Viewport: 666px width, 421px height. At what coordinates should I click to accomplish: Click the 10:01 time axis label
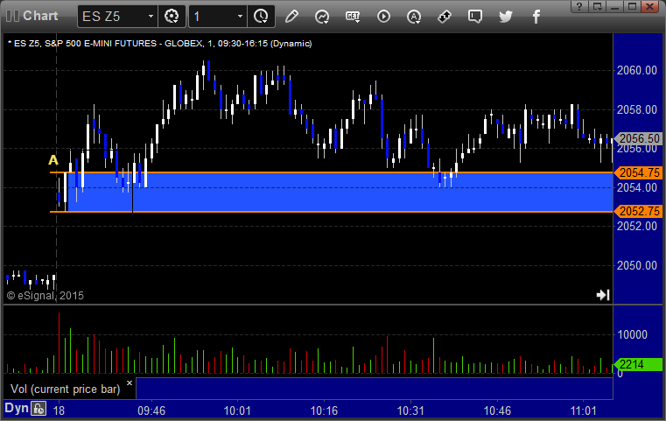(237, 410)
